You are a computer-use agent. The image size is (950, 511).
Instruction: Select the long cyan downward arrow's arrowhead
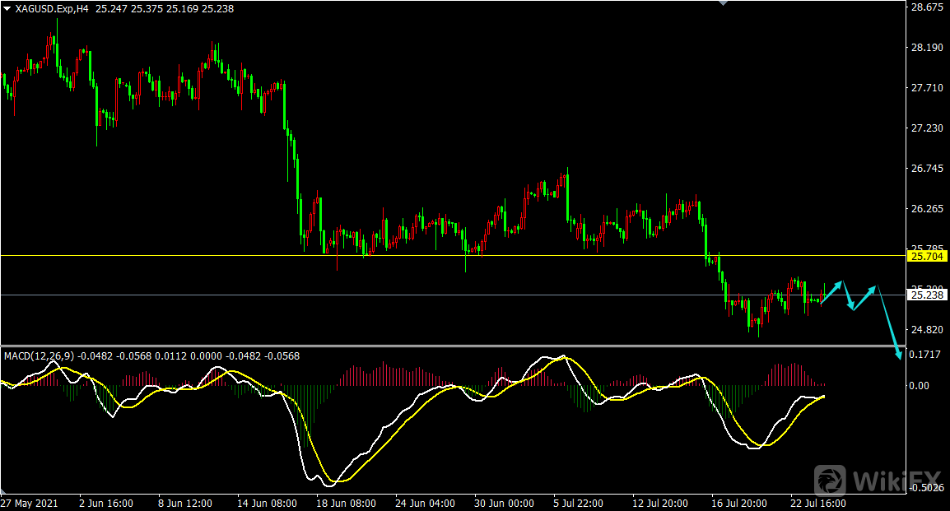coord(899,354)
